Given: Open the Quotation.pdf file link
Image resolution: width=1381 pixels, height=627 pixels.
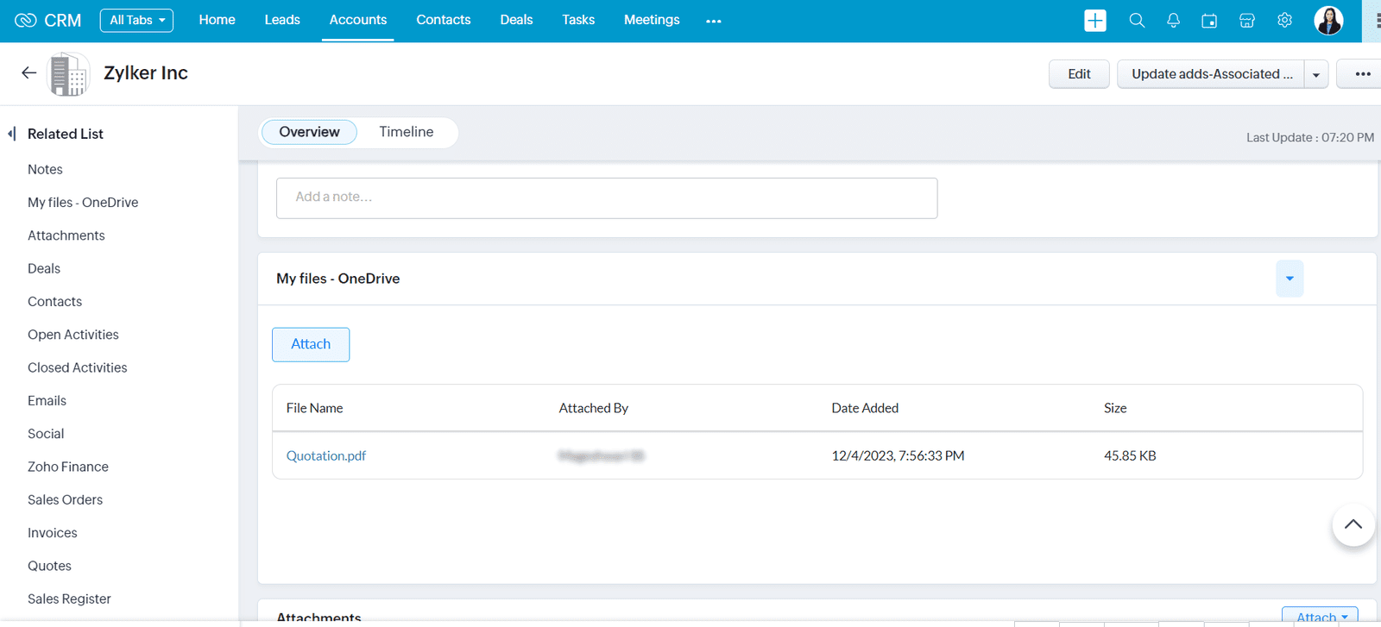Looking at the screenshot, I should click(x=326, y=455).
